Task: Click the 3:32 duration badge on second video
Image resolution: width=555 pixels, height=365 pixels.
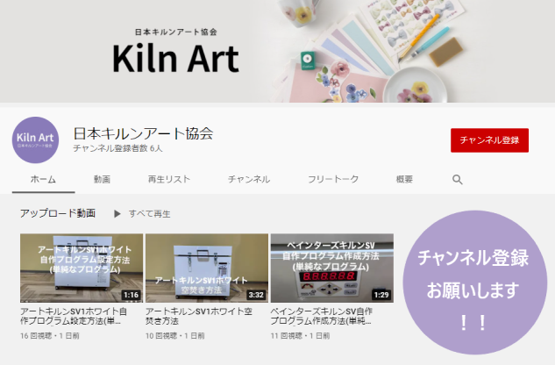Action: (256, 295)
